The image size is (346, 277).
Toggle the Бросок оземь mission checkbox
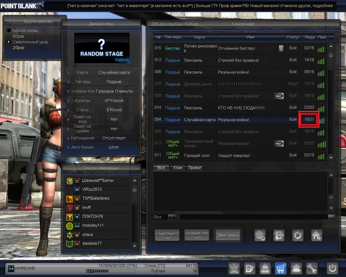tap(9, 31)
